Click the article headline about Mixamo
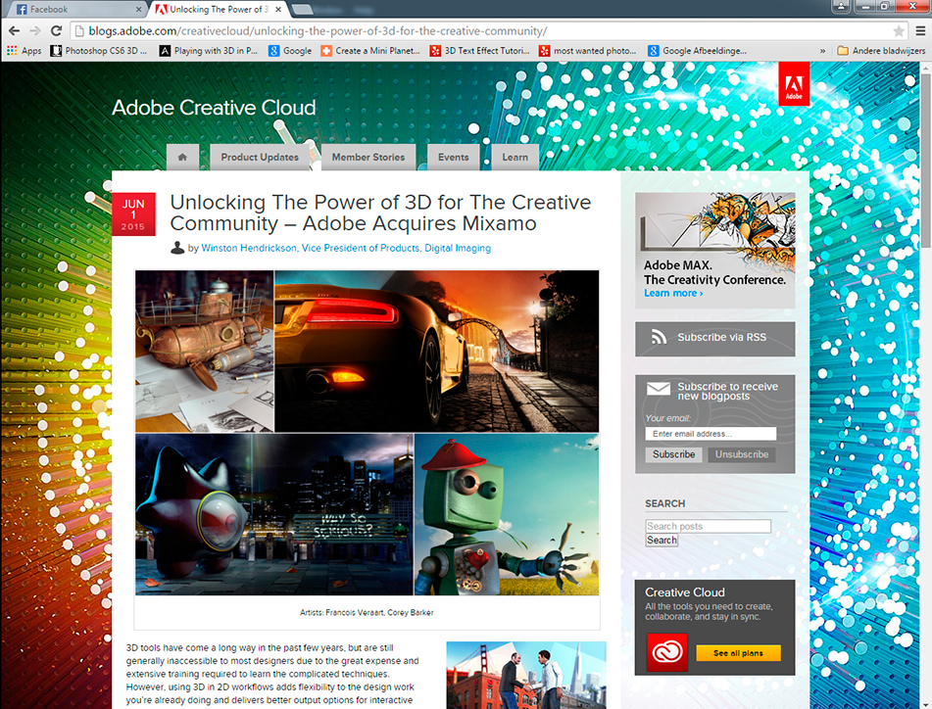This screenshot has width=932, height=709. (x=380, y=213)
